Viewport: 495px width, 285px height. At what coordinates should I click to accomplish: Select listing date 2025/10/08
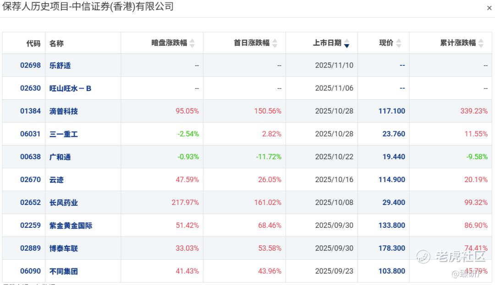click(334, 202)
